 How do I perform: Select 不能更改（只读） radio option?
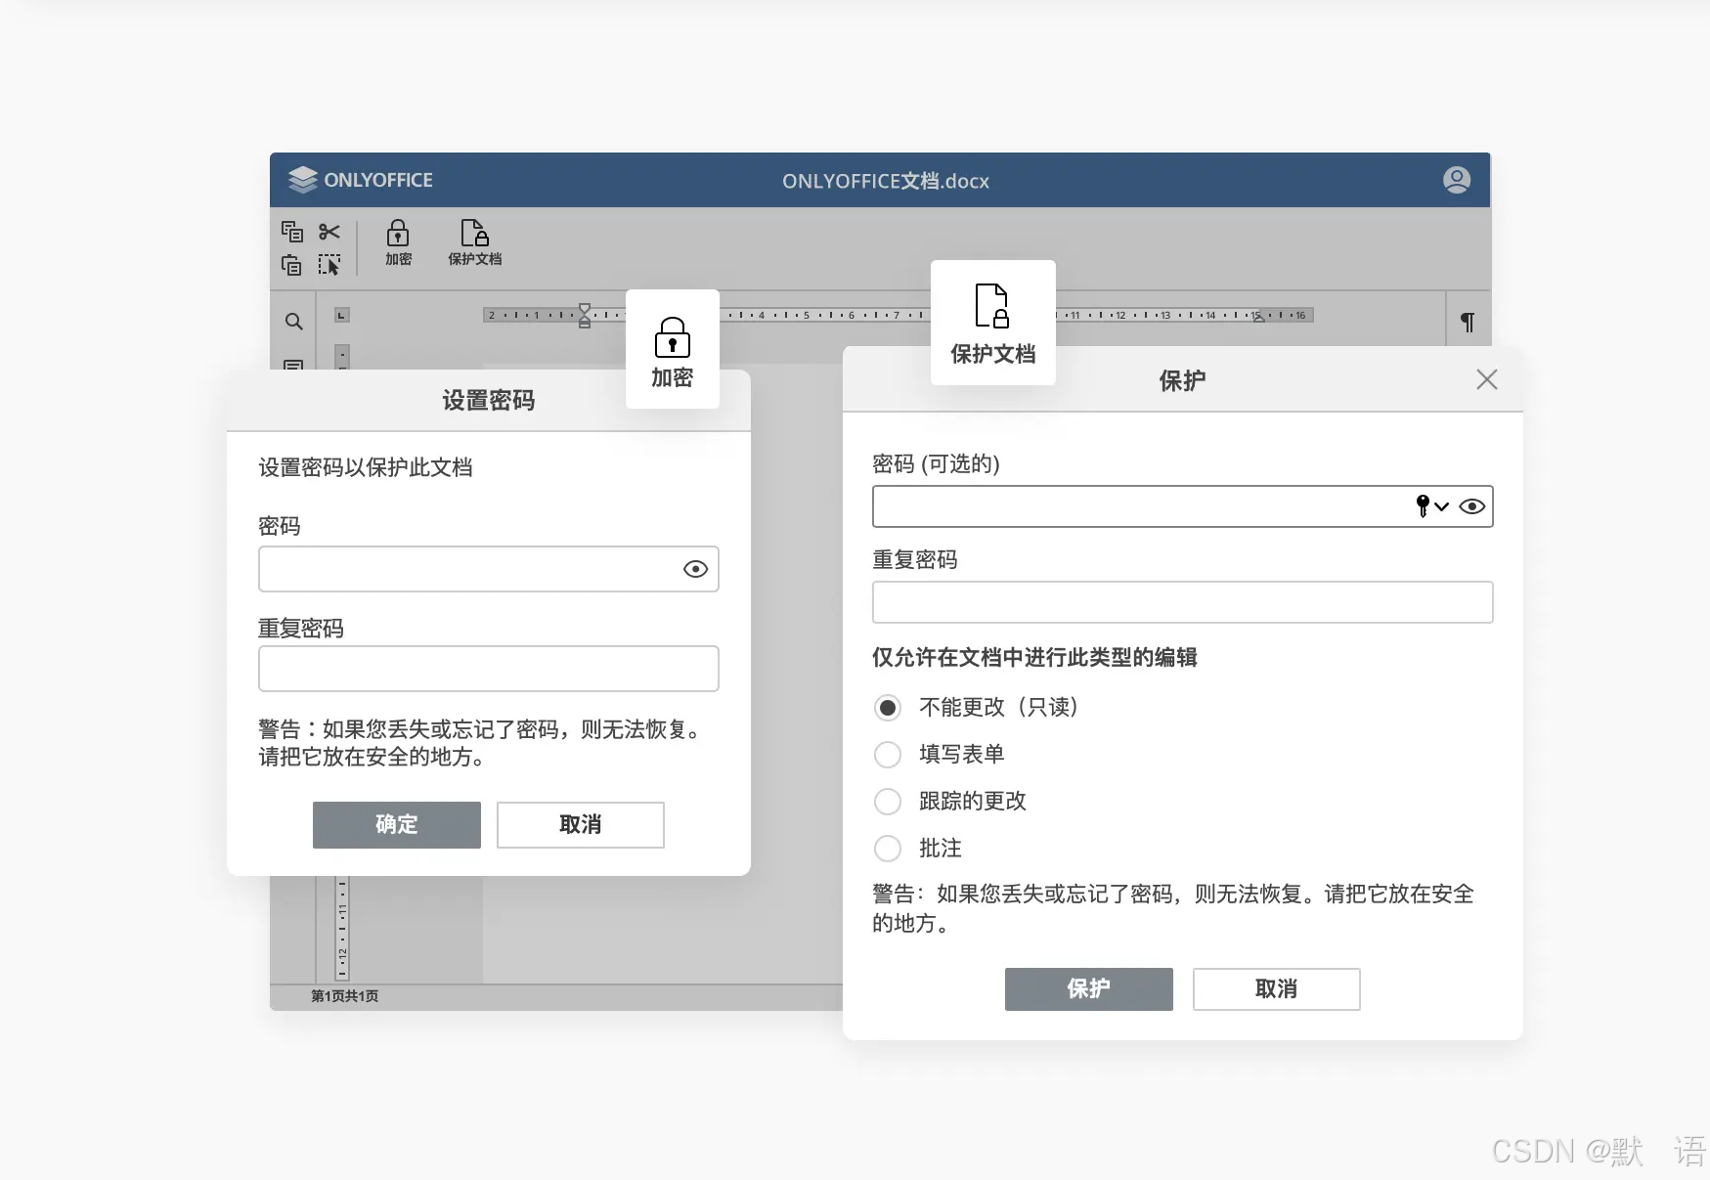point(888,708)
